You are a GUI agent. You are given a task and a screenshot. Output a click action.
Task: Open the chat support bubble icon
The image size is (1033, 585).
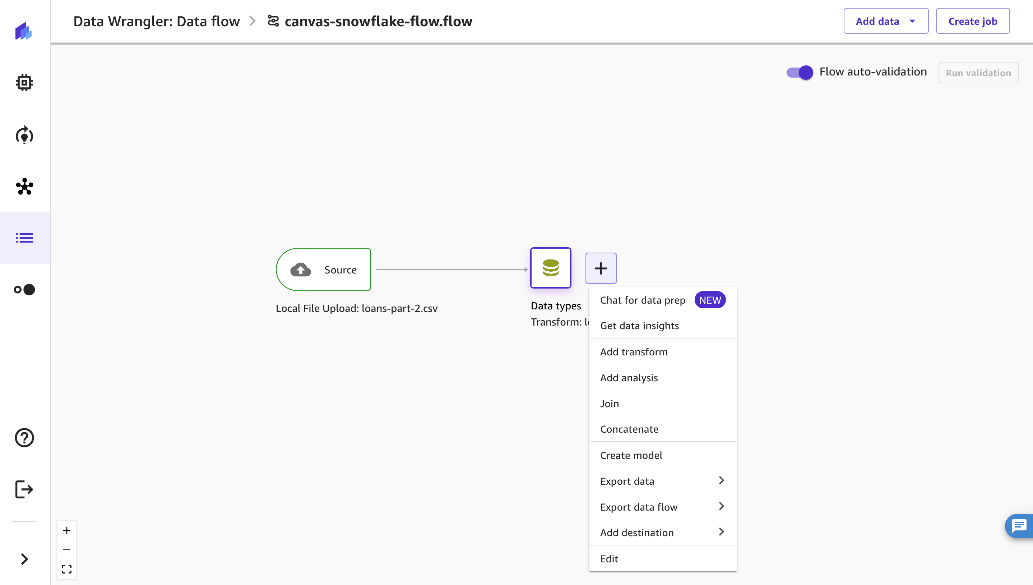tap(1019, 526)
